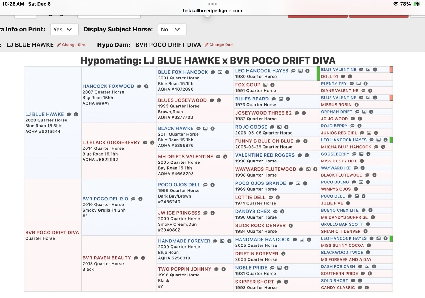Image resolution: width=425 pixels, height=298 pixels.
Task: Click pencil icon for Change Sire
Action: point(59,45)
